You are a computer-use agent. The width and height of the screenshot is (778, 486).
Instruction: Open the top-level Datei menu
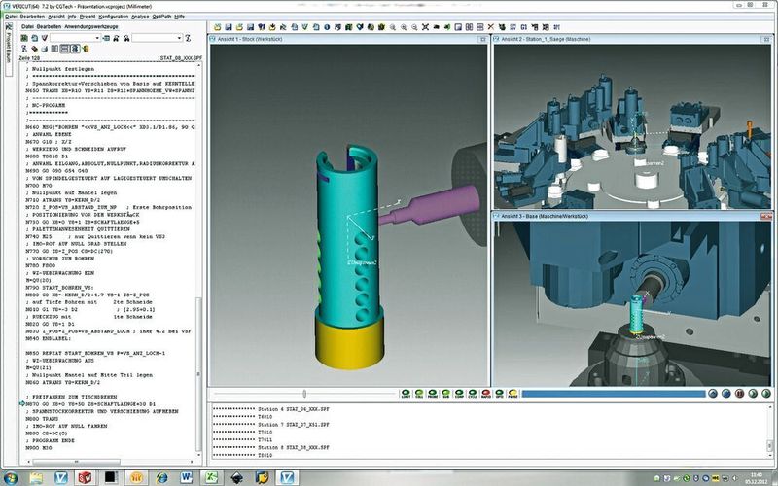pyautogui.click(x=11, y=17)
